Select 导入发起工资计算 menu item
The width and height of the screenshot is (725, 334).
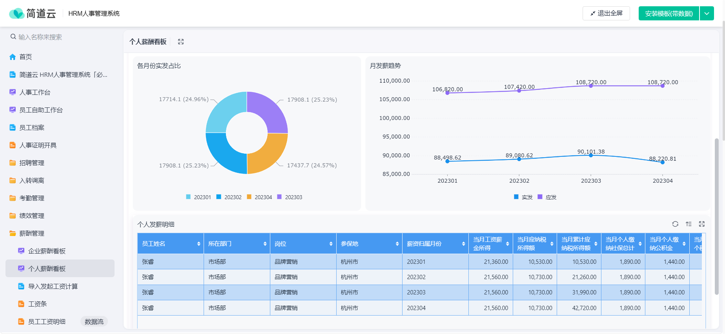tap(53, 286)
